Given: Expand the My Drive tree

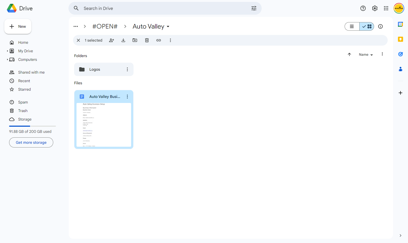Looking at the screenshot, I should click(x=7, y=51).
